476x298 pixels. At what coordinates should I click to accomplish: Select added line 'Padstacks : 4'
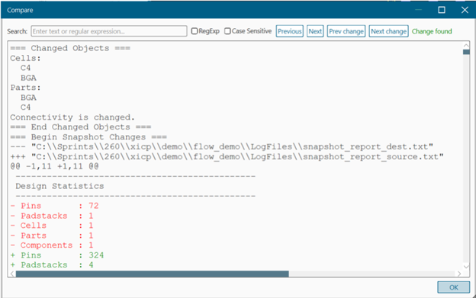point(52,265)
